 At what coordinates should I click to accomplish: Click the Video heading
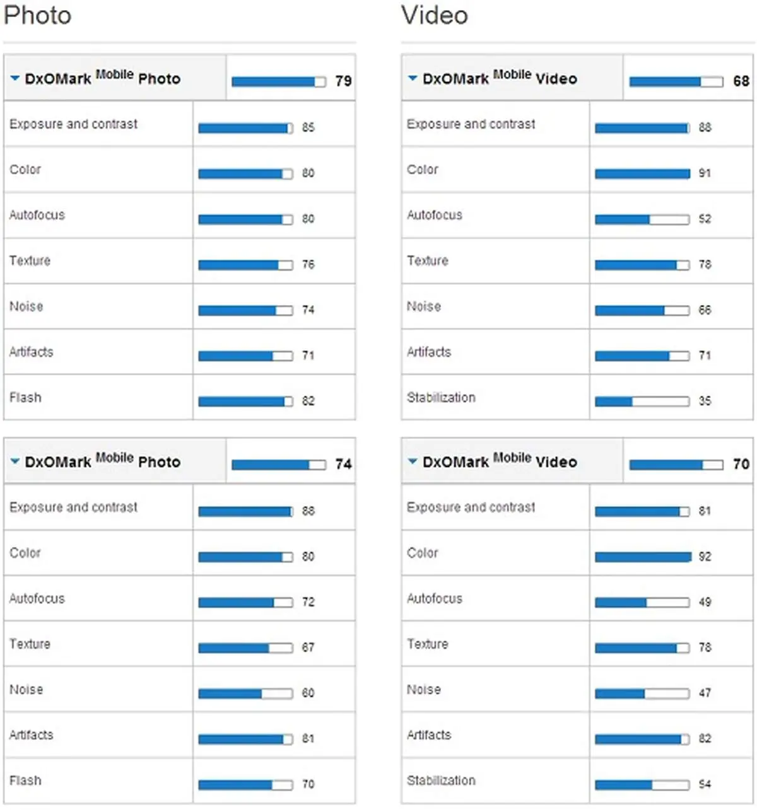tap(435, 15)
